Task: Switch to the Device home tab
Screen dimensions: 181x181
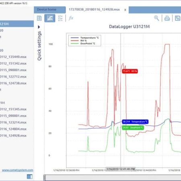Action: tap(50, 10)
